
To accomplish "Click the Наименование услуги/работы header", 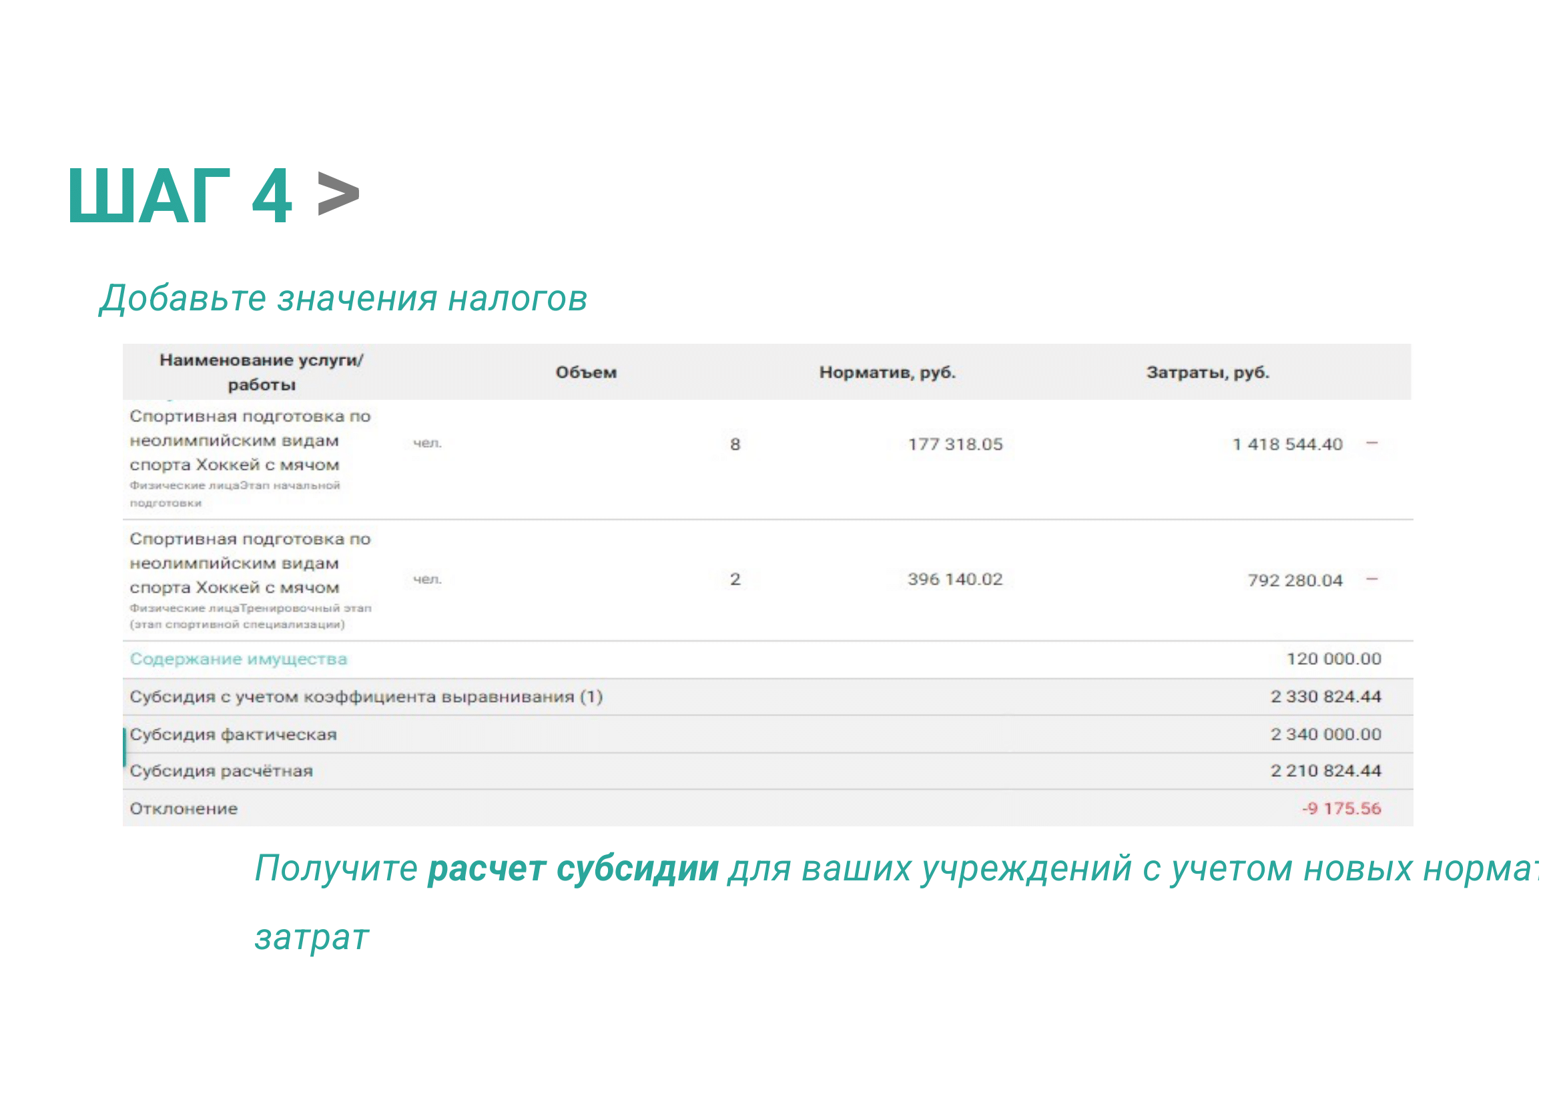I will point(261,372).
